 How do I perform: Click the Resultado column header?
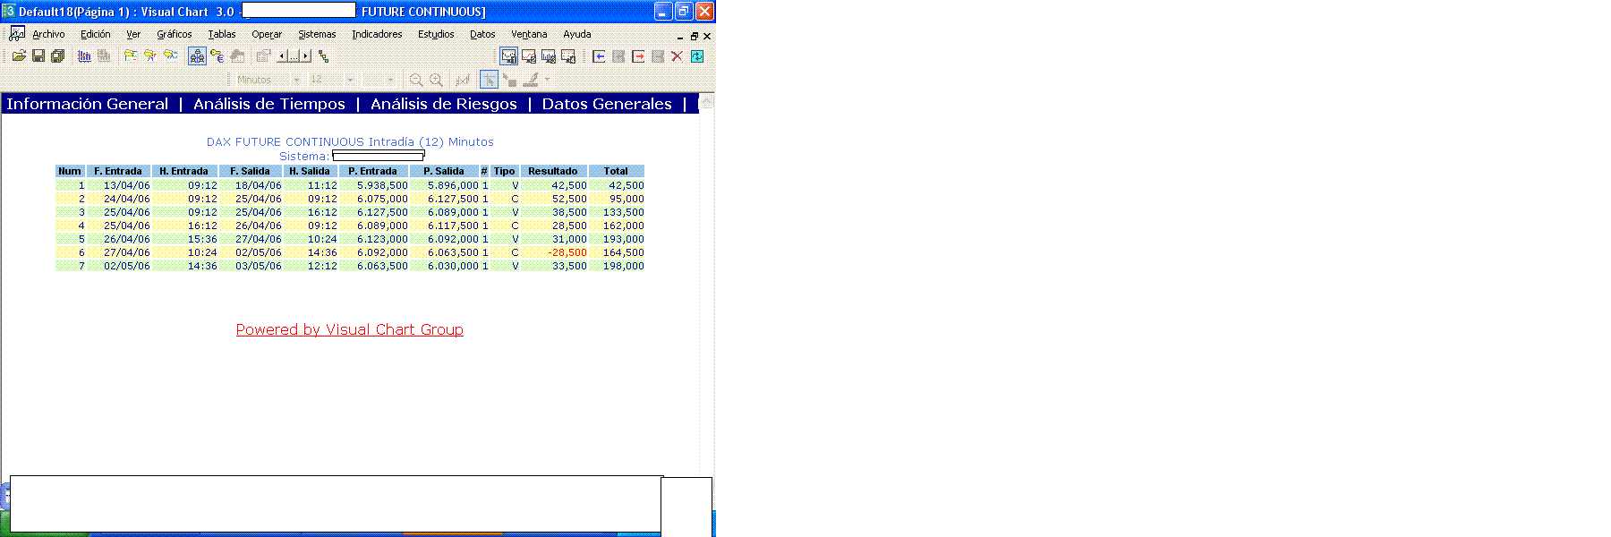pyautogui.click(x=553, y=171)
